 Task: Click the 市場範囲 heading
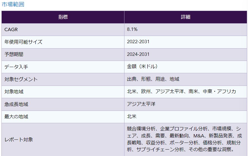[x=13, y=4]
